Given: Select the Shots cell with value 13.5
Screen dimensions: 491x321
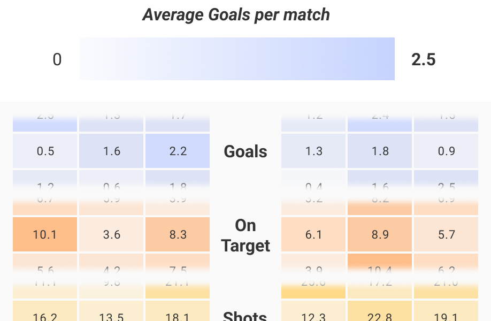Looking at the screenshot, I should (111, 312).
